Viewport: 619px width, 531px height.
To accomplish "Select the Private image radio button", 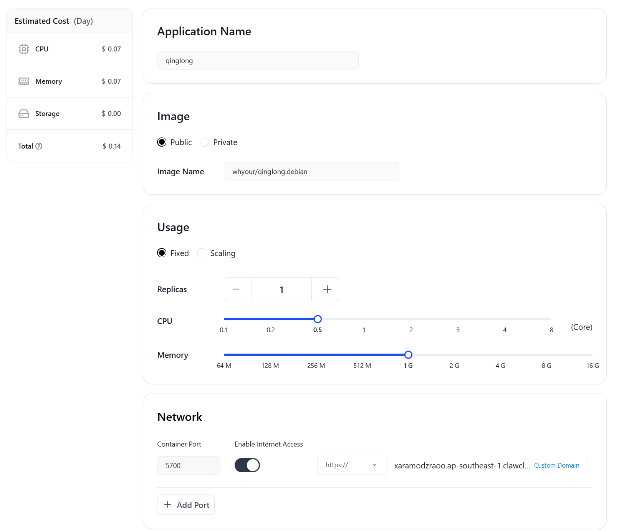I will pyautogui.click(x=205, y=142).
